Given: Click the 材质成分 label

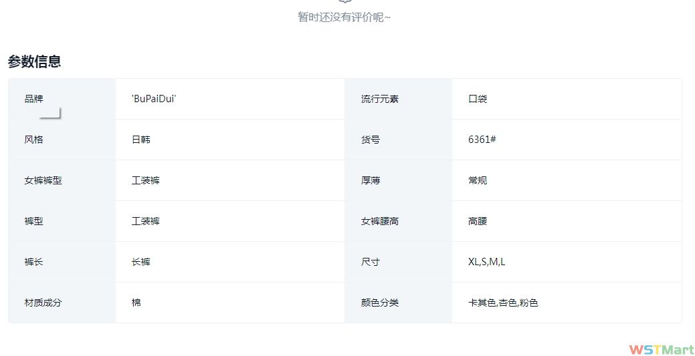Looking at the screenshot, I should (x=43, y=303).
